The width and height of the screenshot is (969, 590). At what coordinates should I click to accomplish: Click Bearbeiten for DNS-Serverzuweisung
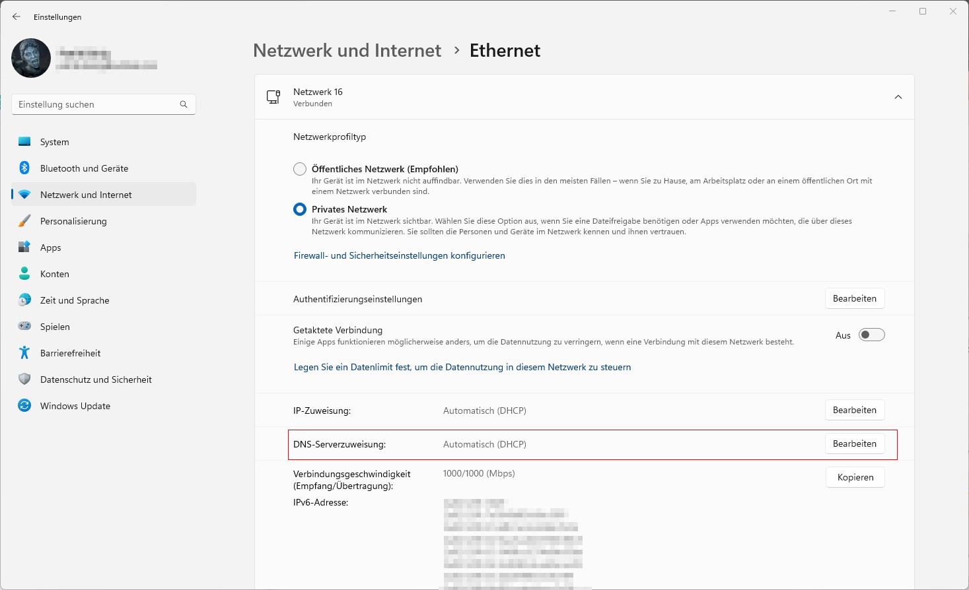pyautogui.click(x=855, y=443)
